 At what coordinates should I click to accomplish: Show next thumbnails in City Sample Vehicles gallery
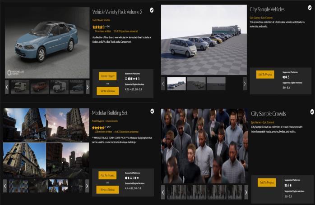(x=245, y=84)
